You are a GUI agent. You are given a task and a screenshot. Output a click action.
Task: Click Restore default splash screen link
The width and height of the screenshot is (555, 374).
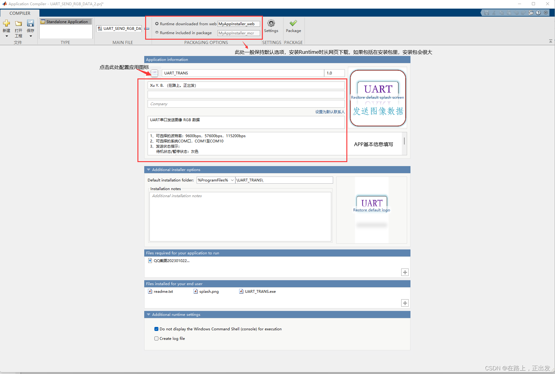pyautogui.click(x=377, y=97)
